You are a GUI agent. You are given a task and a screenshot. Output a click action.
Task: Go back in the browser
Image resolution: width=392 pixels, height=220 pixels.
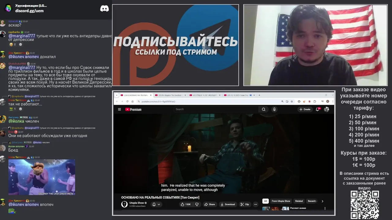117,101
